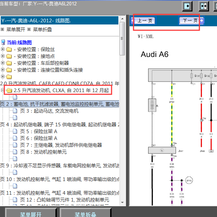
Task: Click document icon beside 页 3
Action: [15, 111]
